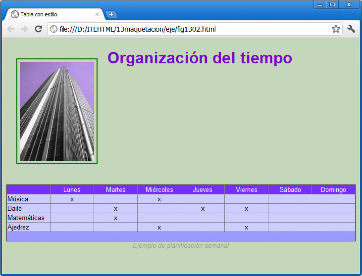Minimize the browser window
Image resolution: width=362 pixels, height=276 pixels.
pos(320,4)
